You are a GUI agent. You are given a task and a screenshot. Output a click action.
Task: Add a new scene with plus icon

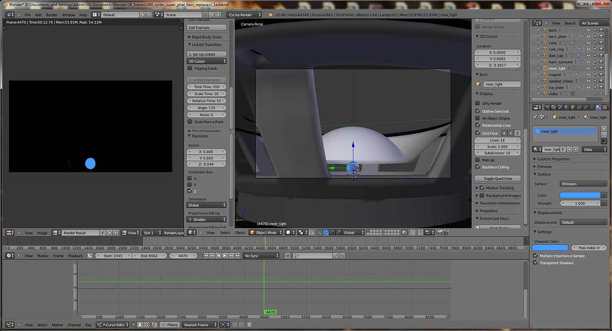point(212,14)
